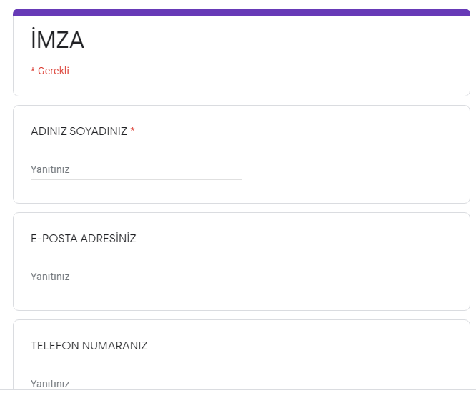Select the TELEFON NUMARANIZ answer field
Viewport: 476px width, 393px height.
point(136,384)
